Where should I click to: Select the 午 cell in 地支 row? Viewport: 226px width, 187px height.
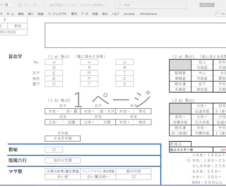pyautogui.click(x=89, y=79)
